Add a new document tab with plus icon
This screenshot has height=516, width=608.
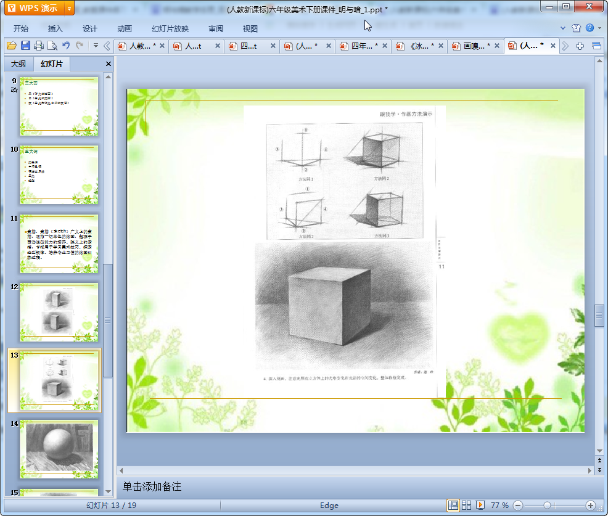[x=580, y=46]
